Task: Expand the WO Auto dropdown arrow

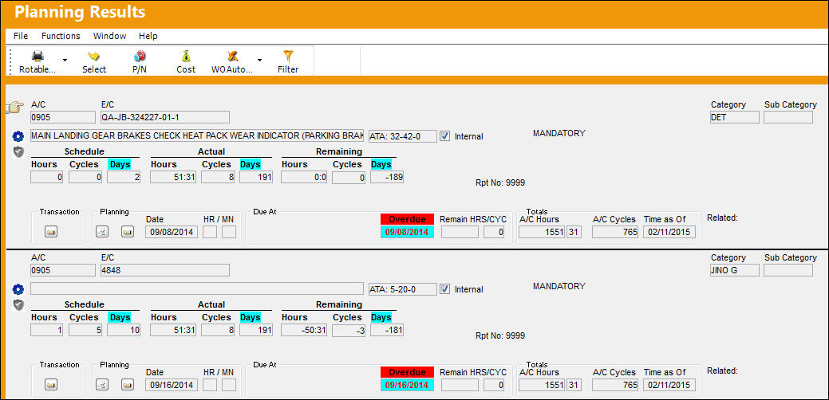Action: point(259,60)
